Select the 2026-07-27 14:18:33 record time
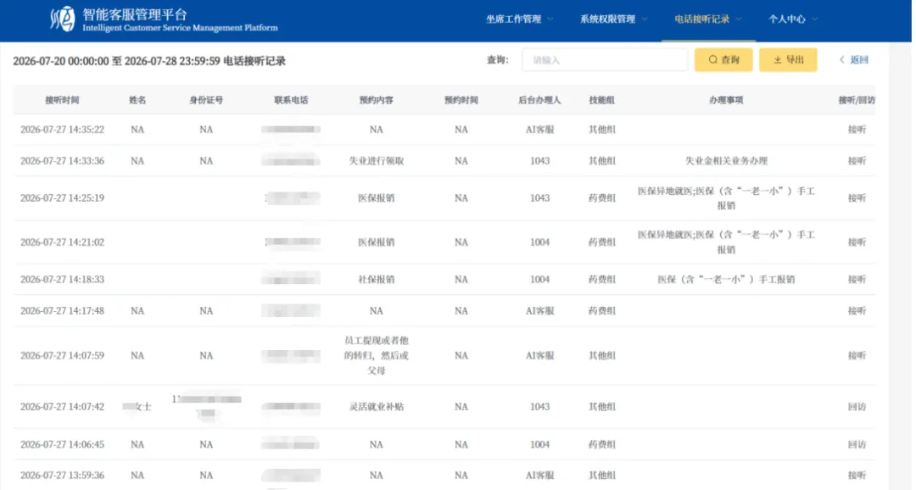Viewport: 916px width, 490px height. tap(63, 279)
